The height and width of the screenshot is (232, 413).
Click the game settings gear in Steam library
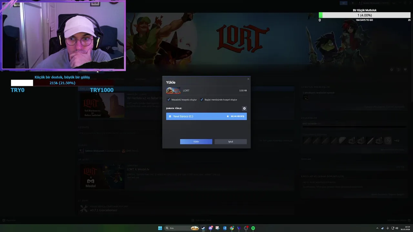point(392,70)
